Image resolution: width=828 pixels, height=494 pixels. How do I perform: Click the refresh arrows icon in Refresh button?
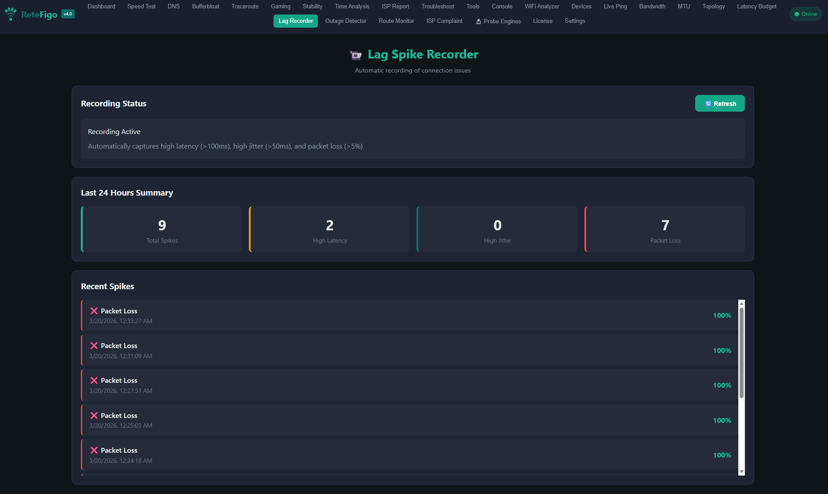click(708, 104)
